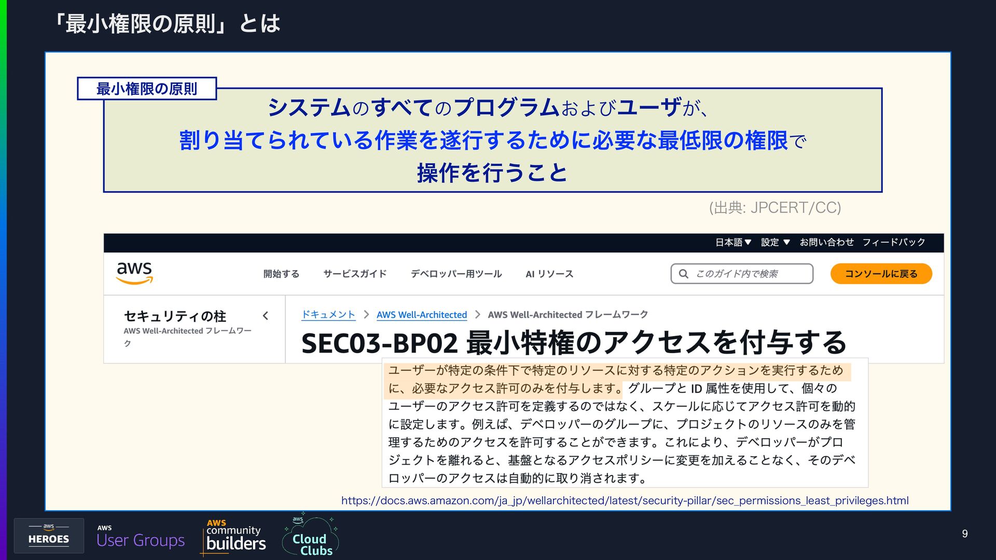The image size is (996, 560).
Task: Click the (出典: JPCERT/CC) citation
Action: [775, 208]
